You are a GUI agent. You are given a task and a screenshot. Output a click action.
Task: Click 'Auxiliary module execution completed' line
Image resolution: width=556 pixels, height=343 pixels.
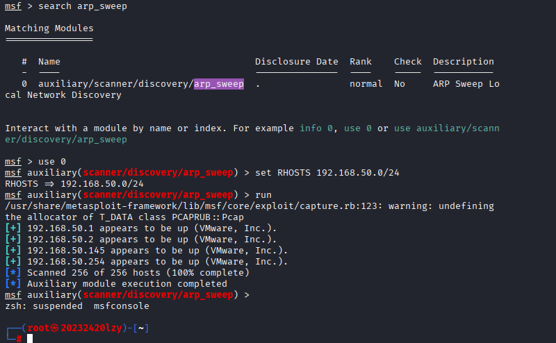pyautogui.click(x=116, y=284)
